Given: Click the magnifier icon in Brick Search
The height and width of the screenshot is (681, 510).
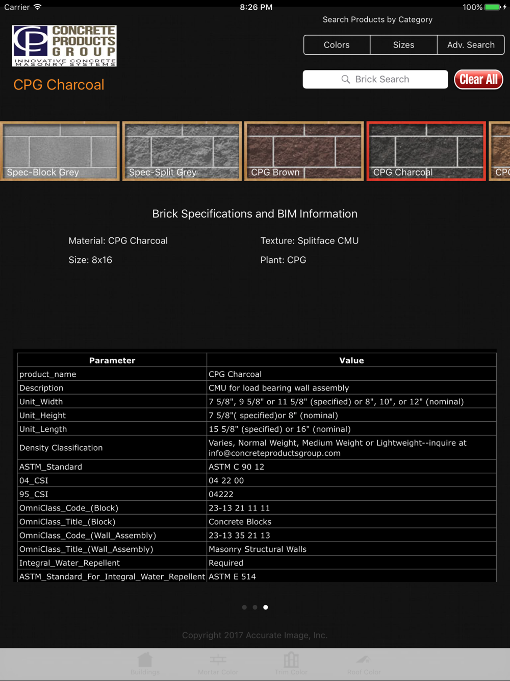Looking at the screenshot, I should (x=346, y=80).
